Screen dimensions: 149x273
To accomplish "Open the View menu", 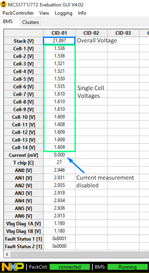I will coord(44,13).
